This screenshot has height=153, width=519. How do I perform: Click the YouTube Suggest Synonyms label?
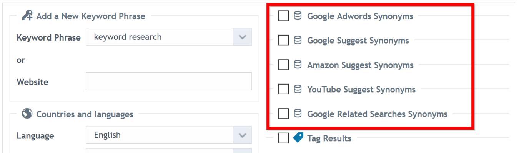(x=361, y=90)
